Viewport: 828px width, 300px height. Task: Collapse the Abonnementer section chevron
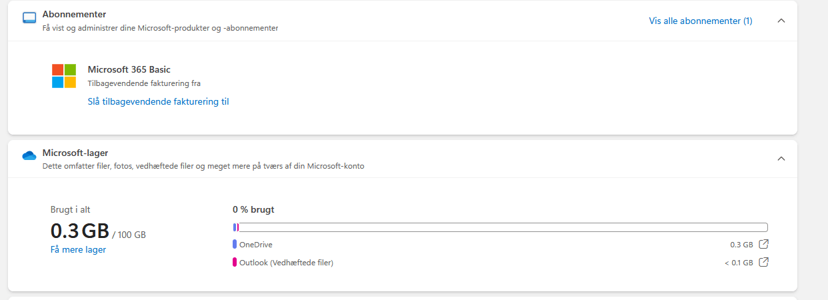(781, 21)
